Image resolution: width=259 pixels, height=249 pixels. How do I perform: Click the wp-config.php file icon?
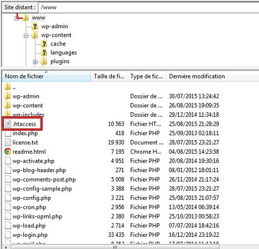(x=8, y=198)
